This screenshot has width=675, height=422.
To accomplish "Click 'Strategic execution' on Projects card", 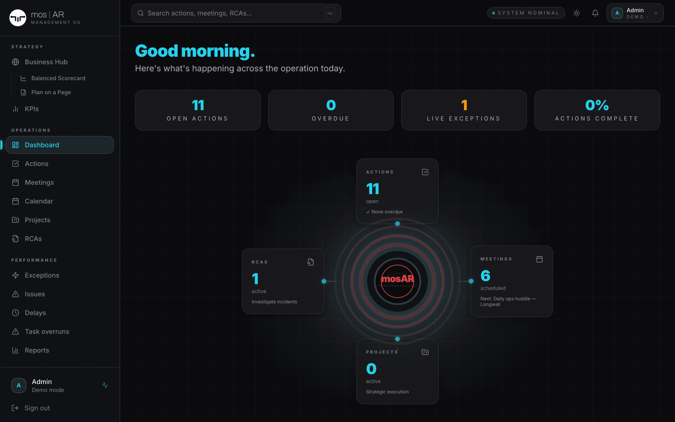I will point(387,392).
